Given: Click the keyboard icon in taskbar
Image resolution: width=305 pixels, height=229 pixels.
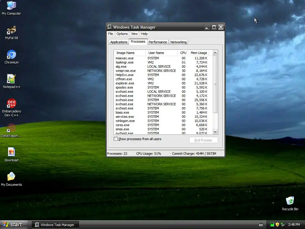Looking at the screenshot, I should pyautogui.click(x=261, y=225).
